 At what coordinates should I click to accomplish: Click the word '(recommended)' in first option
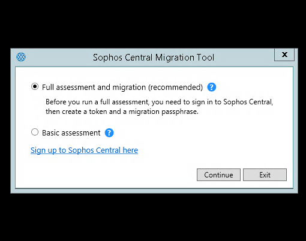(x=176, y=88)
